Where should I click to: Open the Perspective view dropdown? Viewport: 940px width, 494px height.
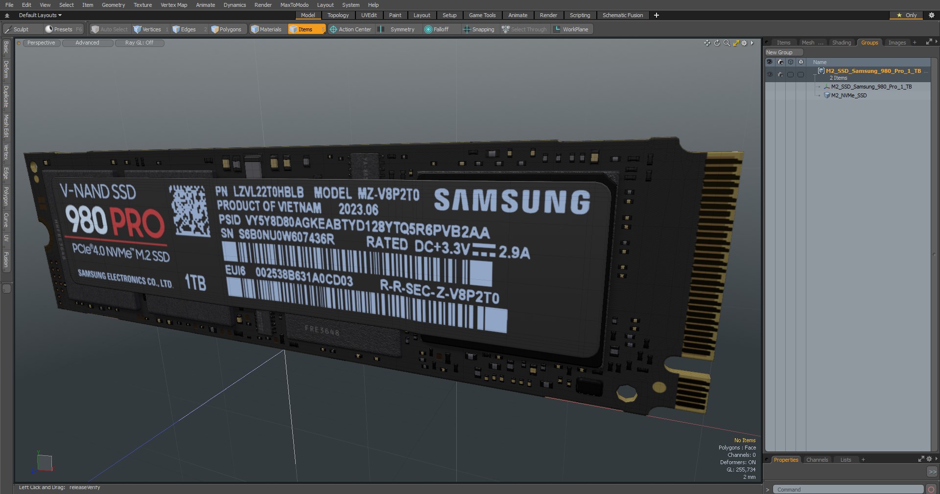41,43
